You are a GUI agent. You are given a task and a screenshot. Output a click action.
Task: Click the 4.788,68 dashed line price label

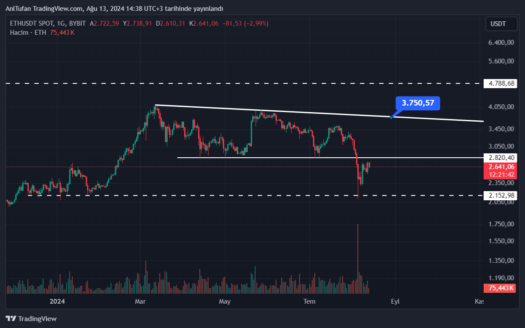(501, 83)
